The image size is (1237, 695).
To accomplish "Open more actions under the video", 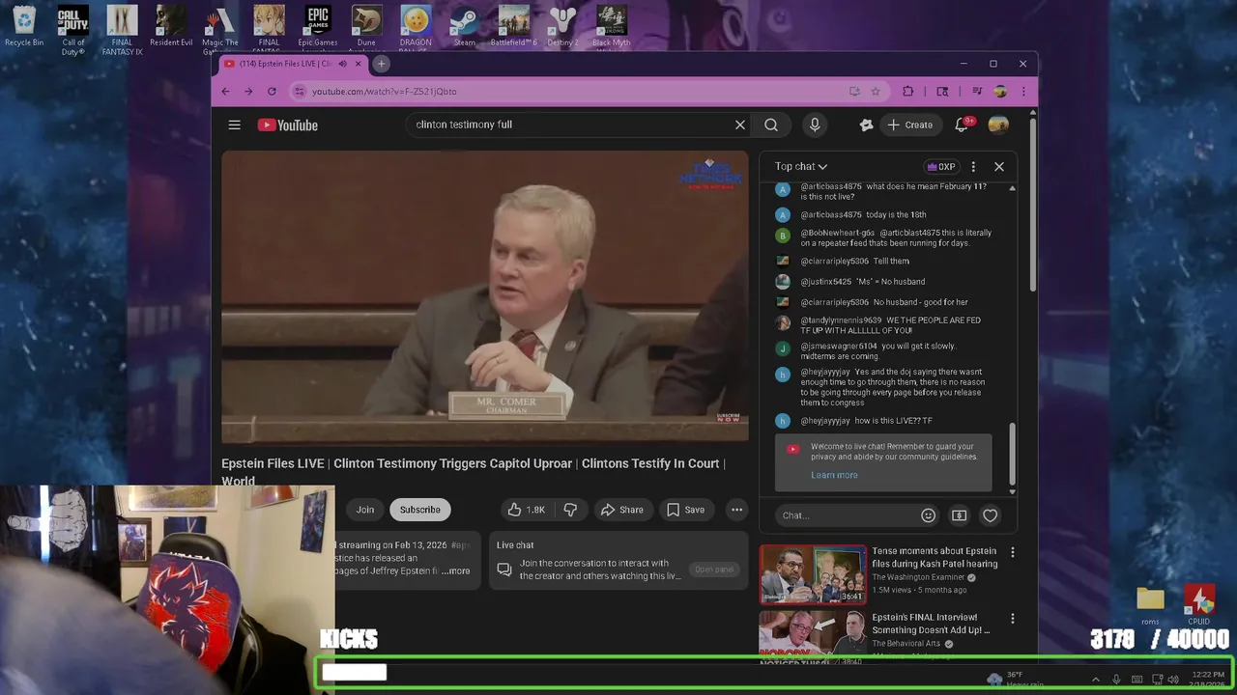I will click(736, 510).
